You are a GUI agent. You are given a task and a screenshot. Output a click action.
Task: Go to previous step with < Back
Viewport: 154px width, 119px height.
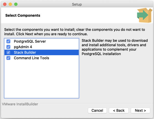tap(119, 111)
